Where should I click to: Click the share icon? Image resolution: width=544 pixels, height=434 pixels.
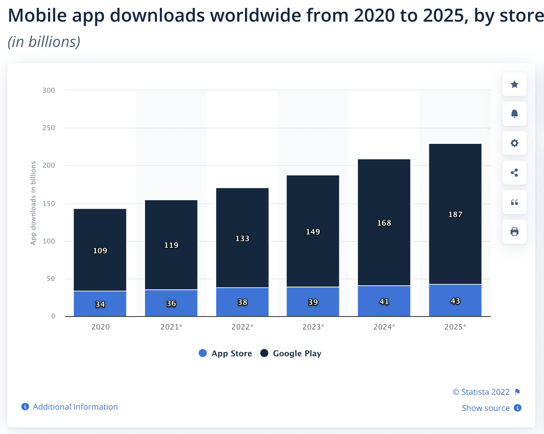click(x=514, y=173)
